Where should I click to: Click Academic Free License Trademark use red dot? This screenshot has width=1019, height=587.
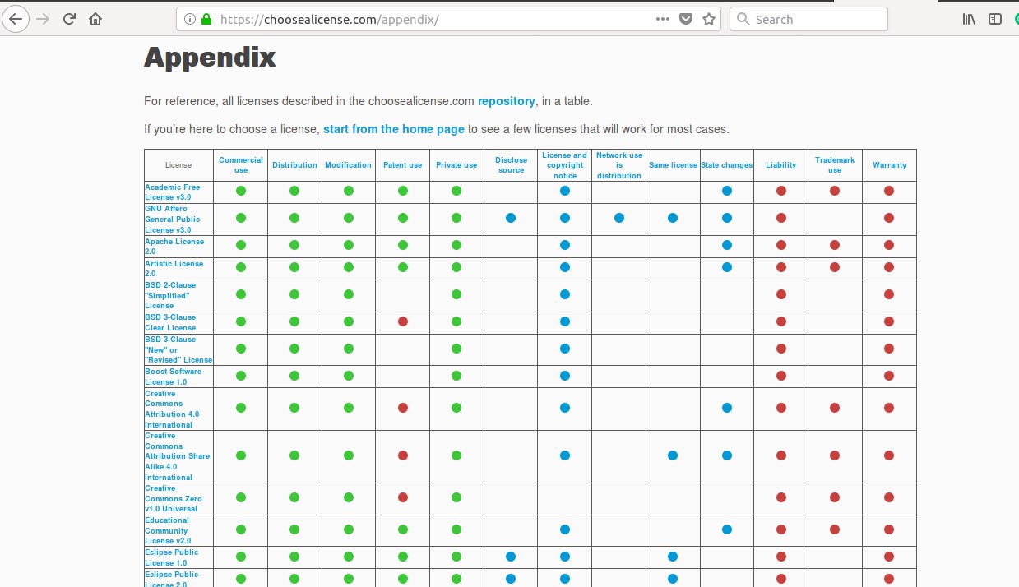[835, 191]
